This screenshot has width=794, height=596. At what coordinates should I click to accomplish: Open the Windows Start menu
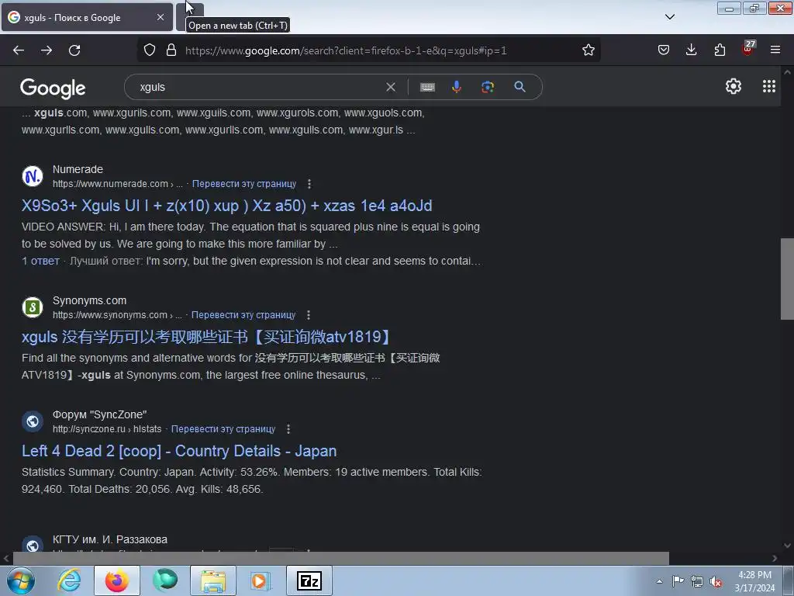point(20,580)
